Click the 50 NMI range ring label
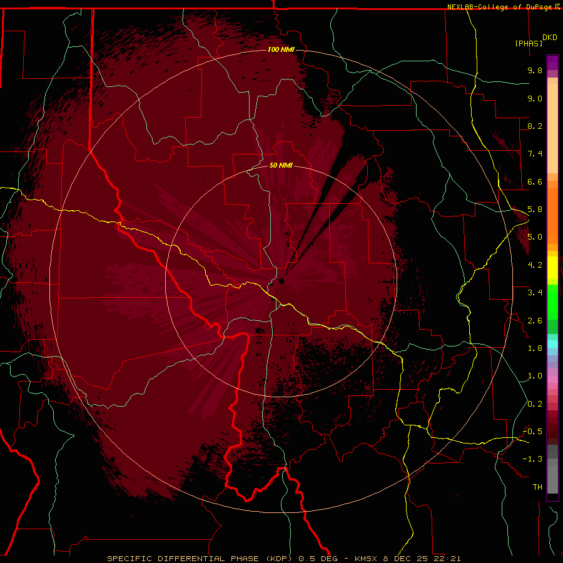The width and height of the screenshot is (563, 563). tap(281, 166)
